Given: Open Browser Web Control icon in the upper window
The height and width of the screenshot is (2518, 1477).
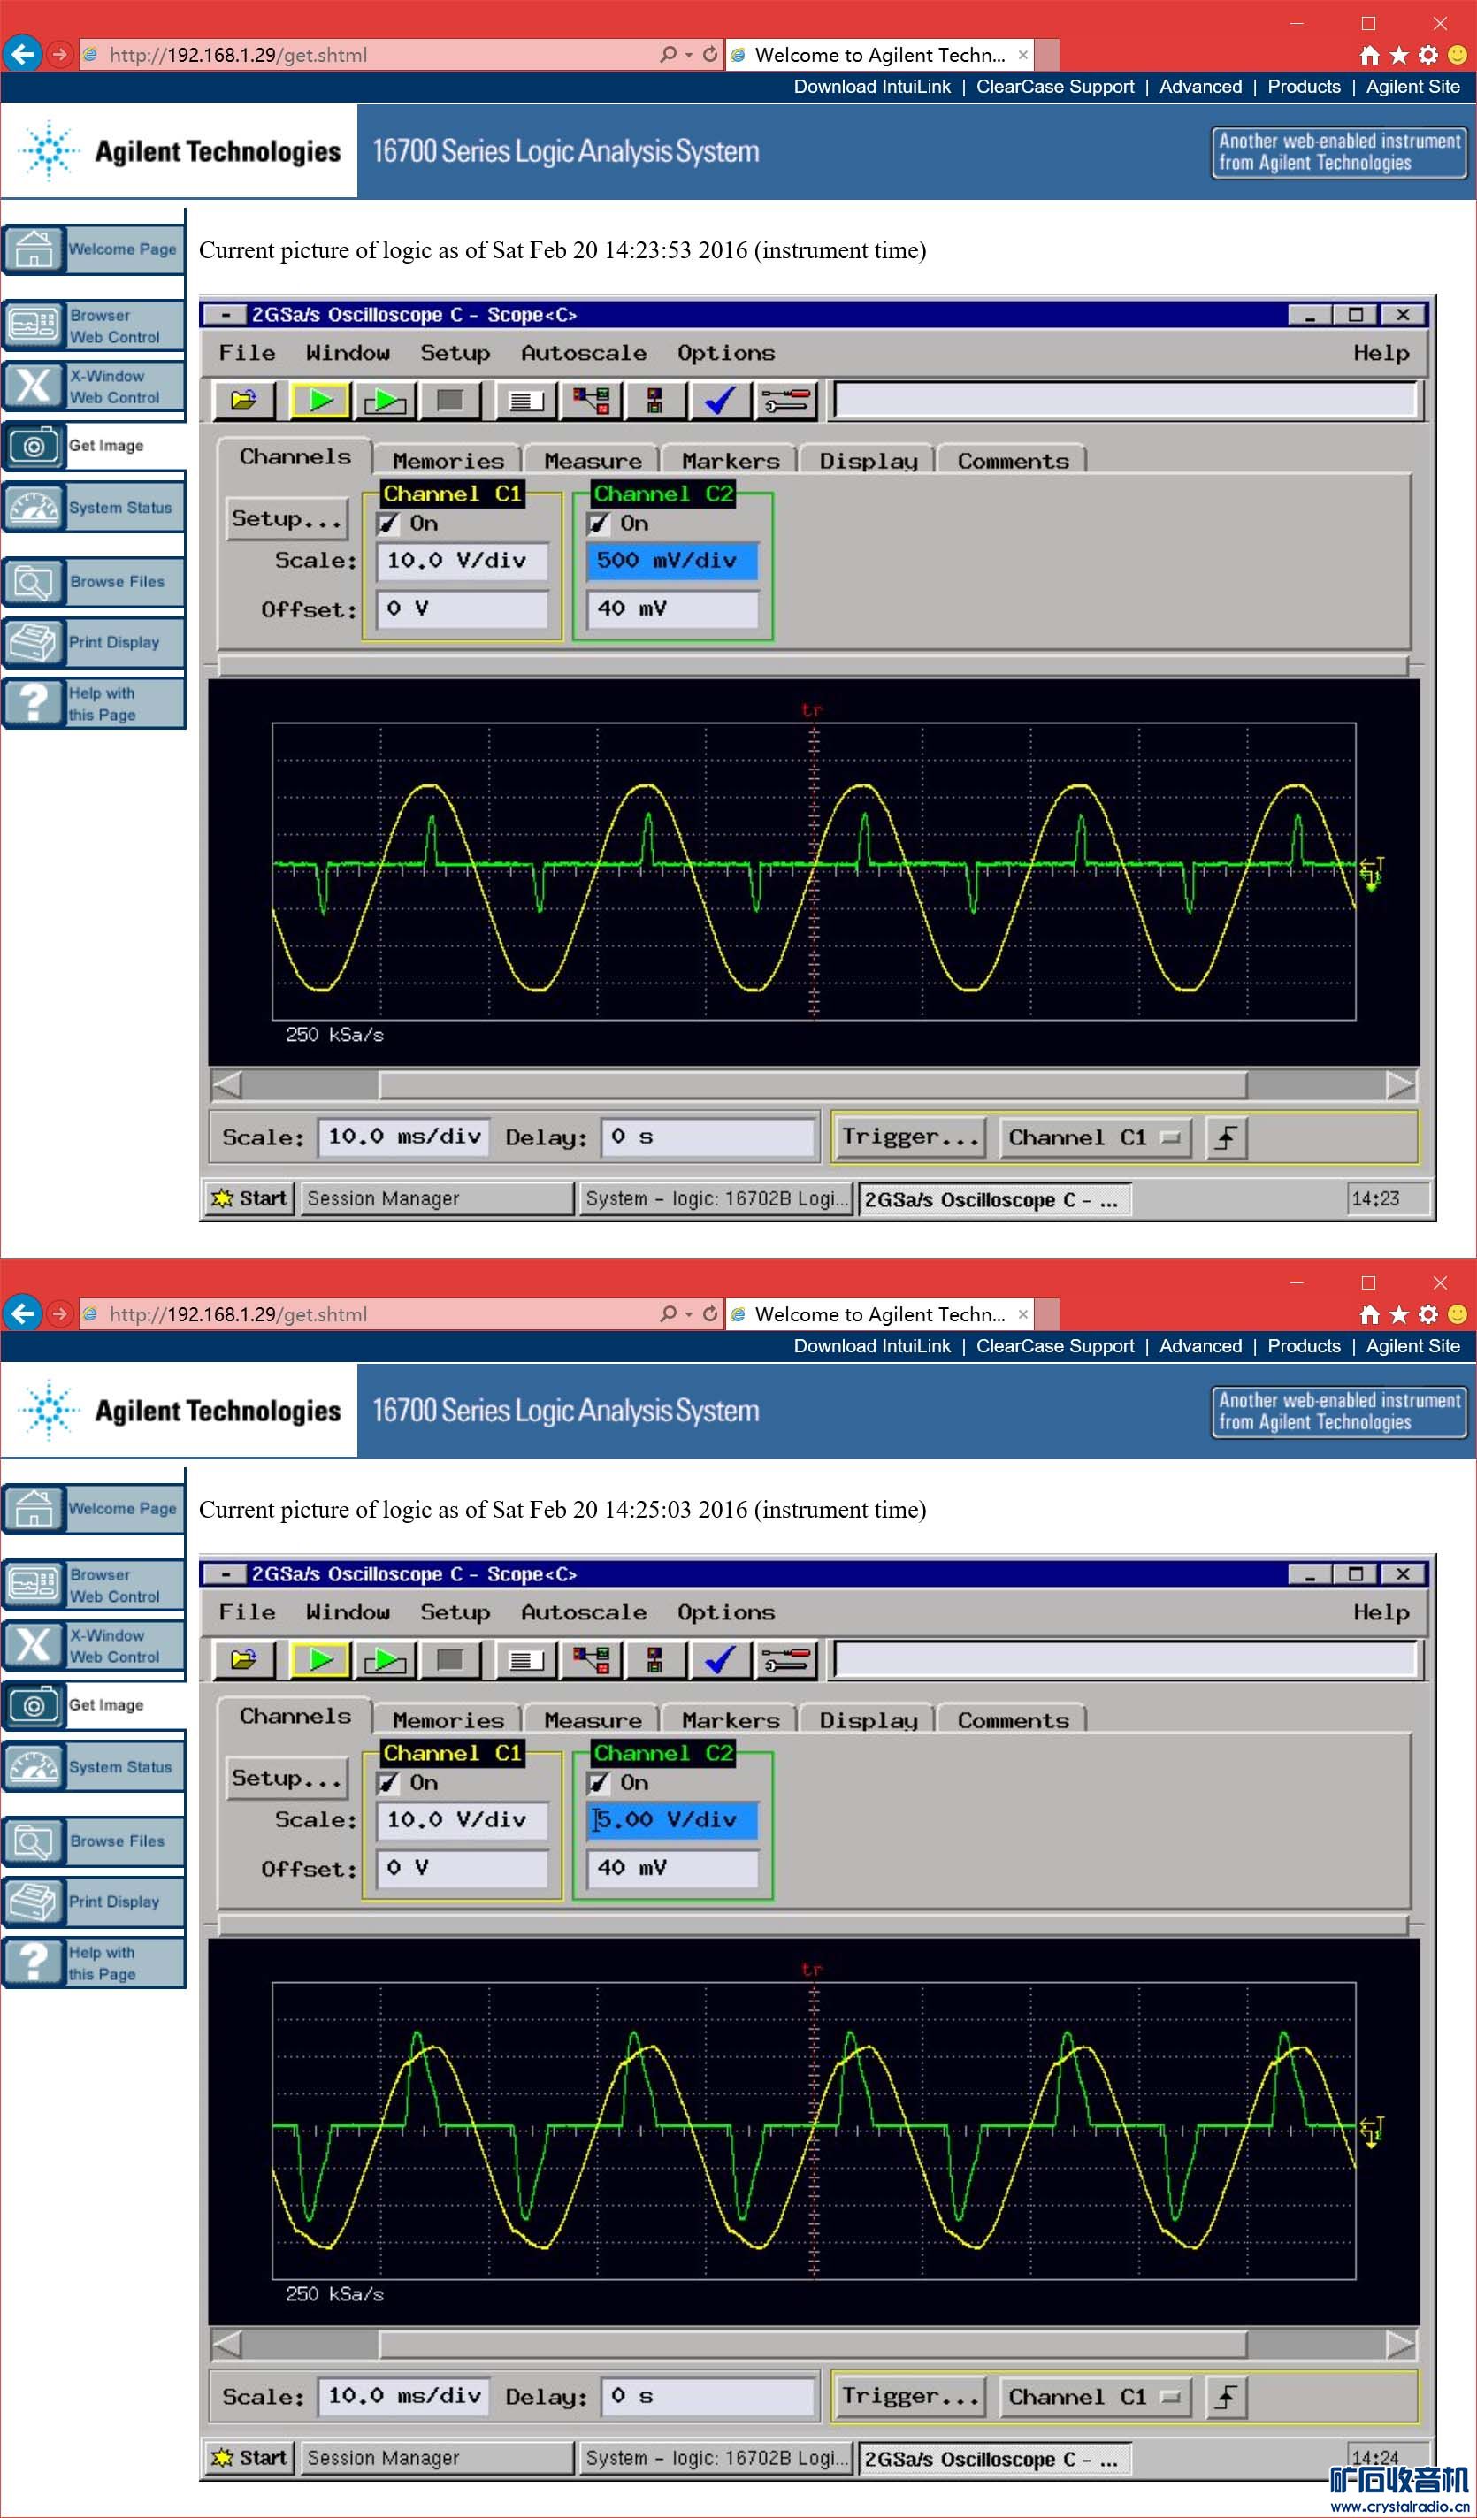Looking at the screenshot, I should coord(33,325).
